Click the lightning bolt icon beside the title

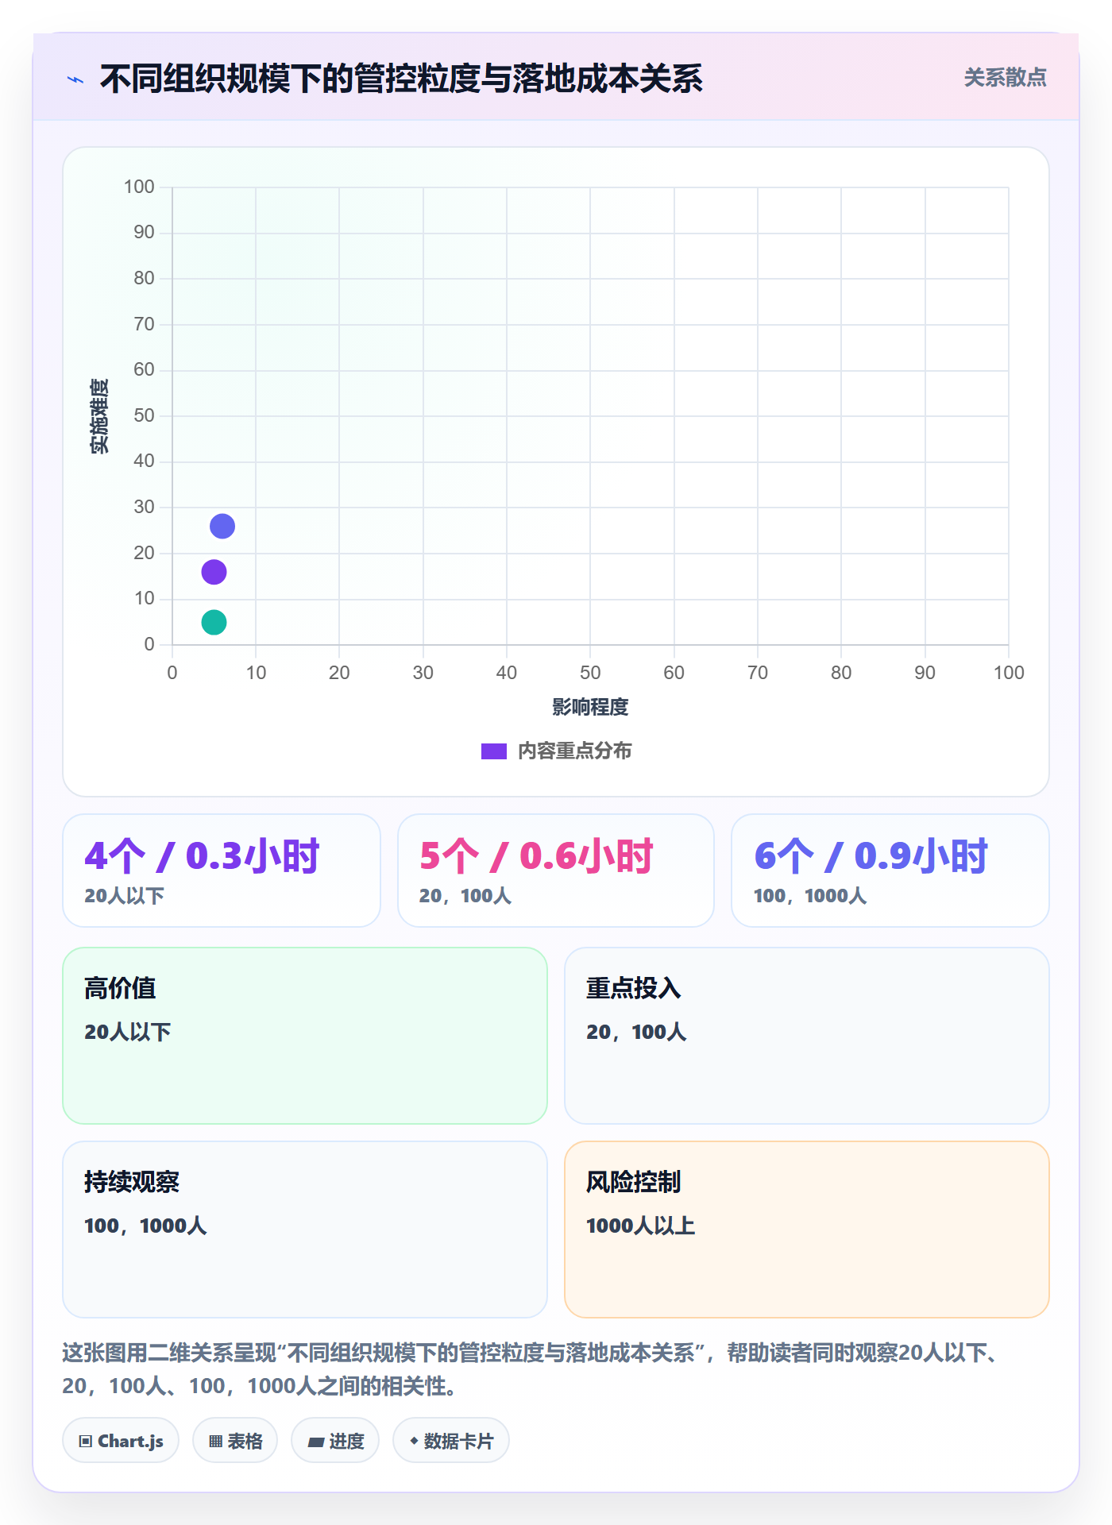75,79
